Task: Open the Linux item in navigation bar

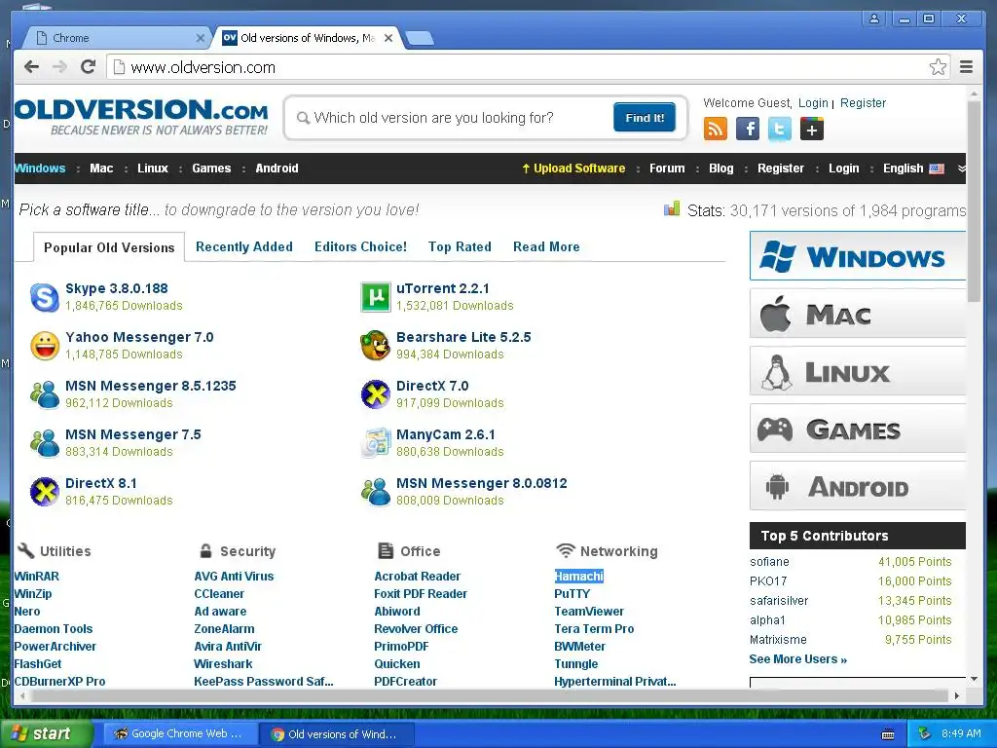Action: point(153,168)
